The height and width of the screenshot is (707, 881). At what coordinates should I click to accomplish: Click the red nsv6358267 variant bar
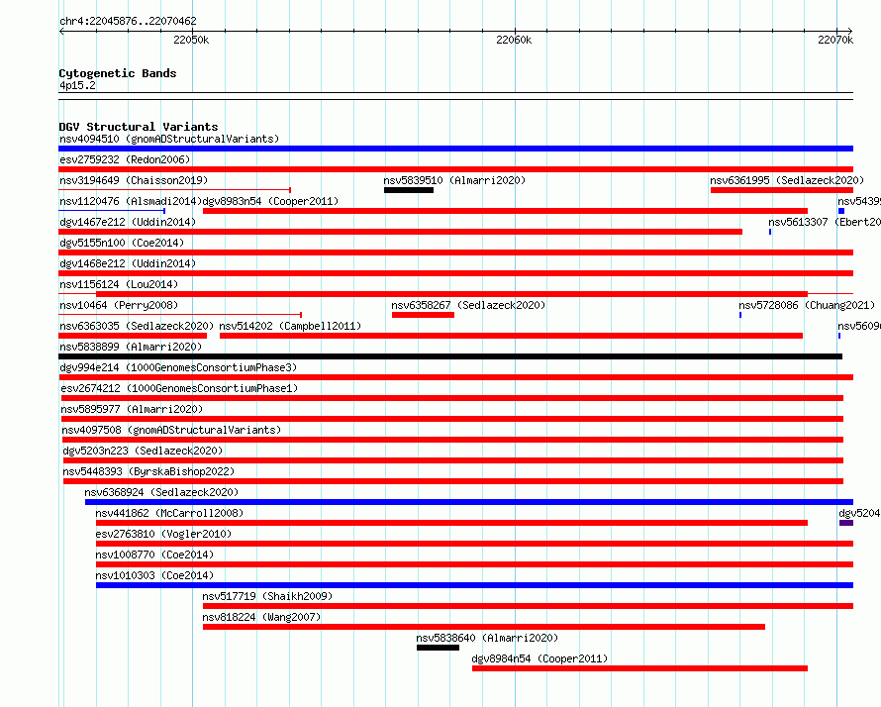(x=423, y=315)
